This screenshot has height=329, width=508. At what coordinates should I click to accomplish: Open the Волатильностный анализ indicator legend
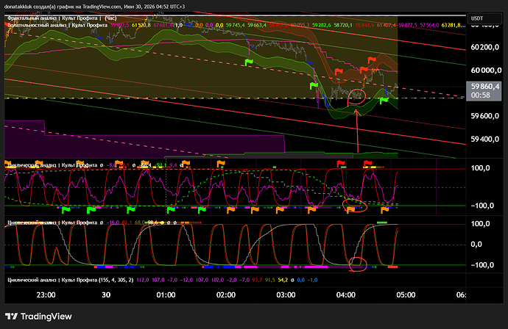click(57, 25)
